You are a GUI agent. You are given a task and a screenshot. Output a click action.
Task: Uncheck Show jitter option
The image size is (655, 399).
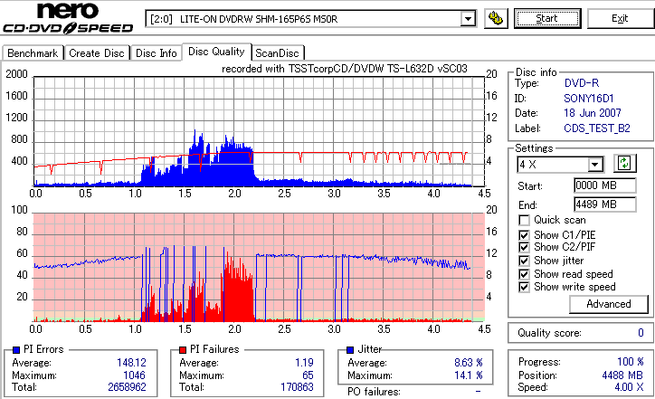point(524,261)
